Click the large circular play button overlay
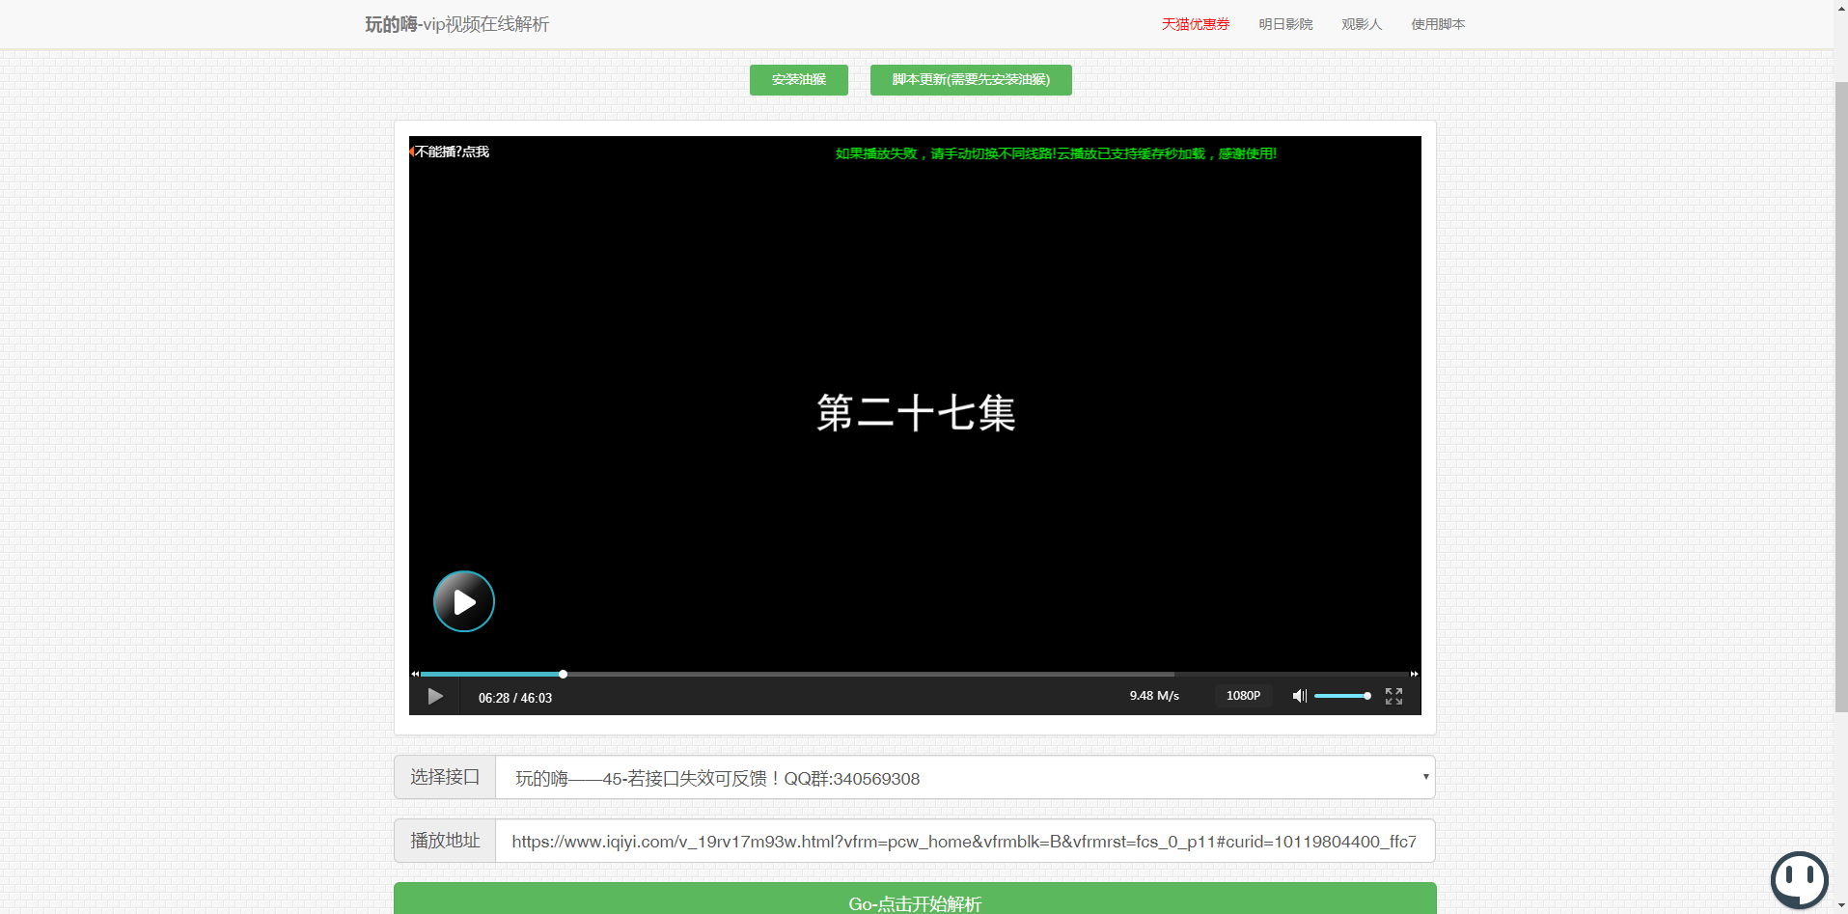This screenshot has width=1848, height=914. 463,601
